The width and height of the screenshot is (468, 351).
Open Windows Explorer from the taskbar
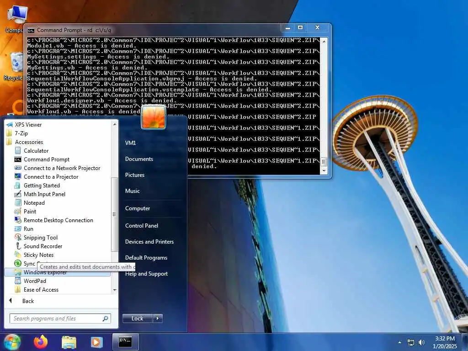(x=69, y=342)
